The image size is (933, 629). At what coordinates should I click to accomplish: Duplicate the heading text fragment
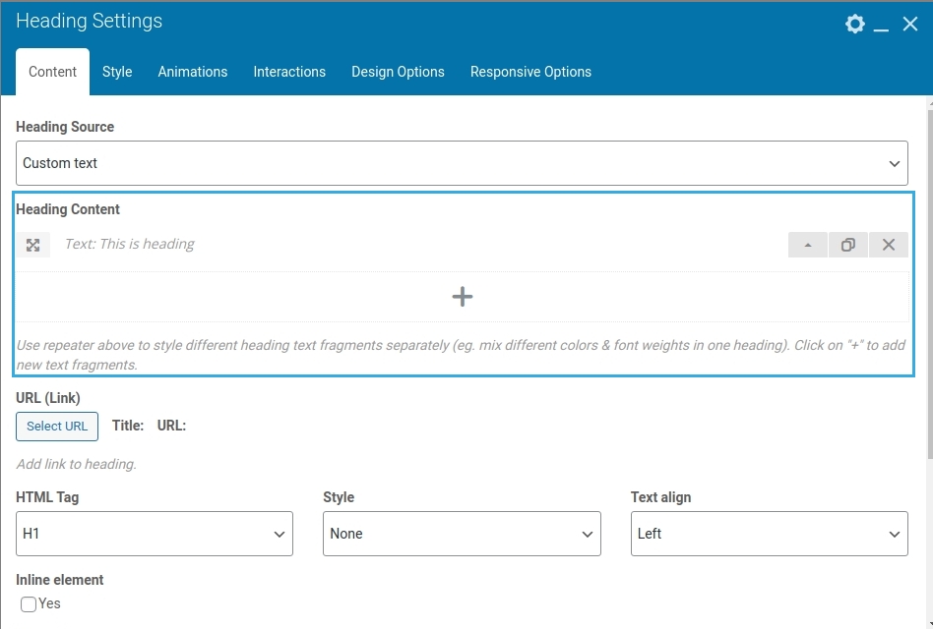848,245
